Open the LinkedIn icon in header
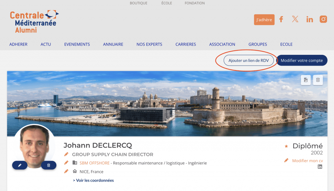 (x=310, y=19)
